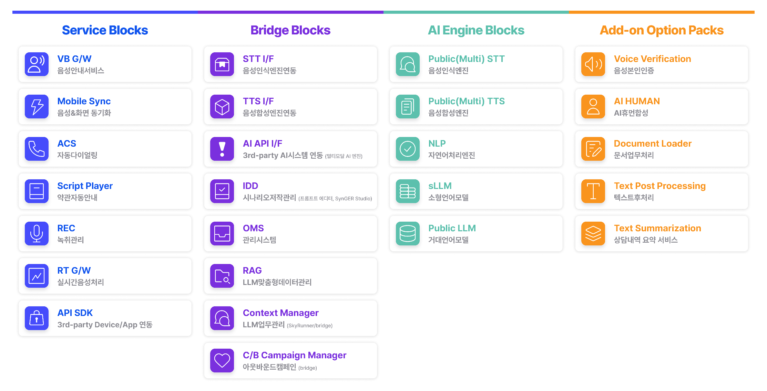
Task: Click the Public LLM database icon
Action: point(408,233)
